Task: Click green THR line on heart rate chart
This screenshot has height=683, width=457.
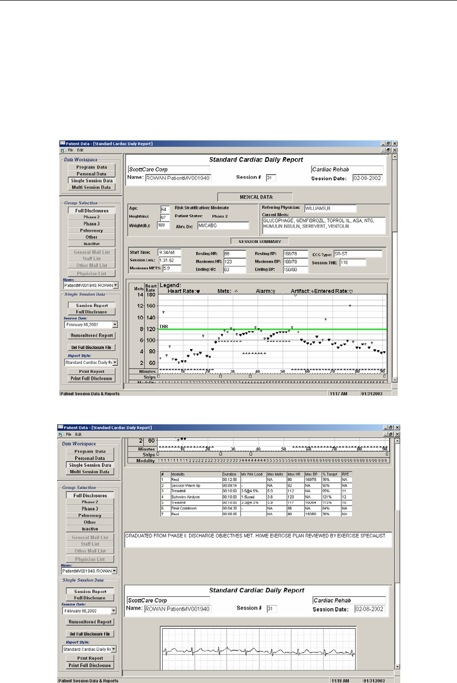Action: coord(272,330)
